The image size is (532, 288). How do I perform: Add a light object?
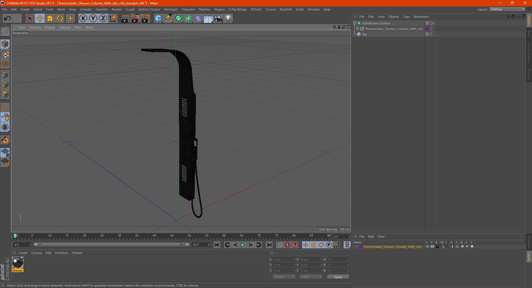point(228,19)
